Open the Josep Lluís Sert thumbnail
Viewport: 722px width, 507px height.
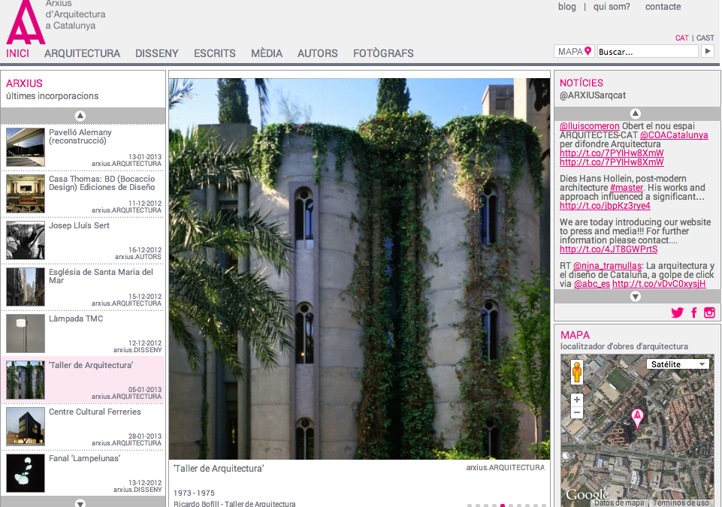(x=25, y=240)
